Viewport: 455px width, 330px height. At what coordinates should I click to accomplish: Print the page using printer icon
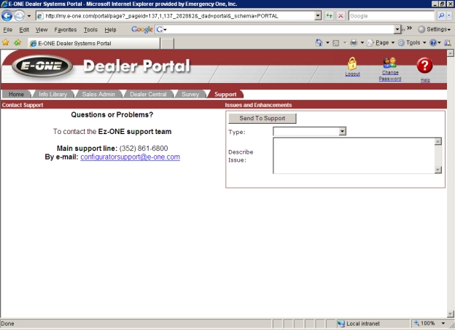pos(354,43)
